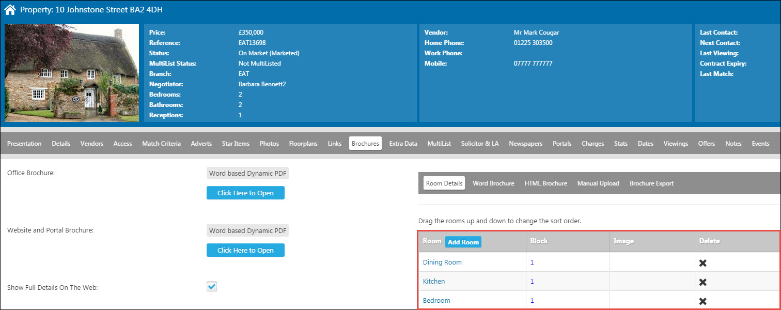Open the Photos tab
781x310 pixels.
tap(269, 144)
